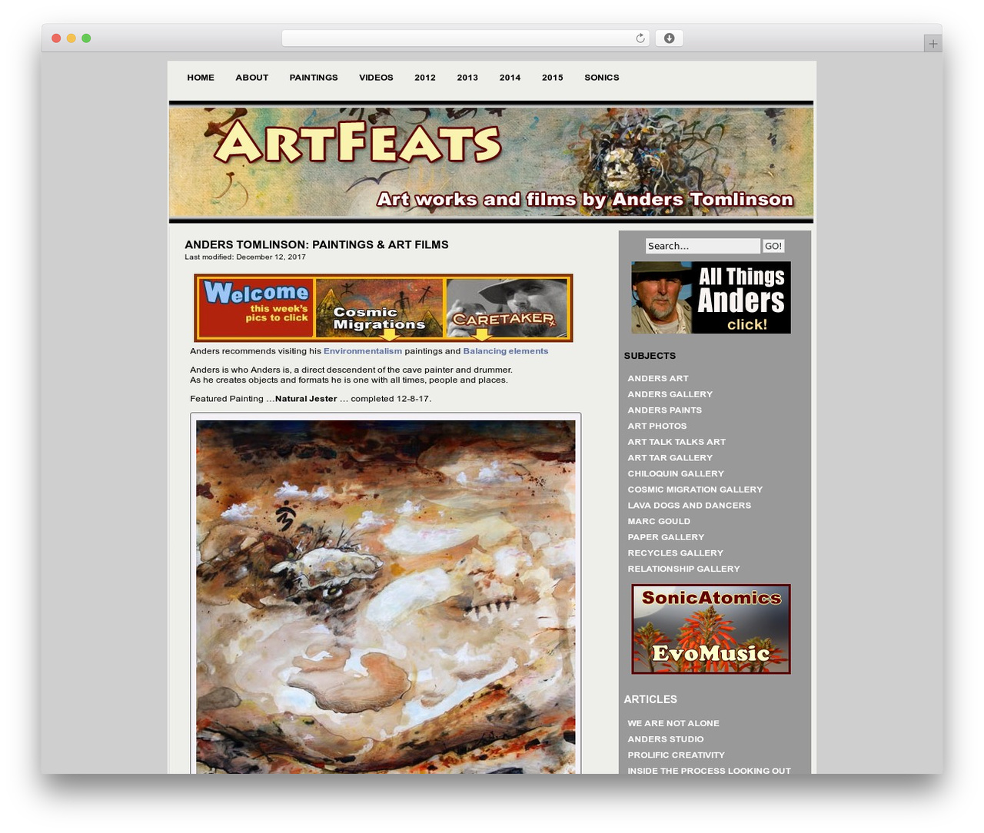
Task: Open LAVA DOGS AND DANCERS link
Action: pos(690,506)
